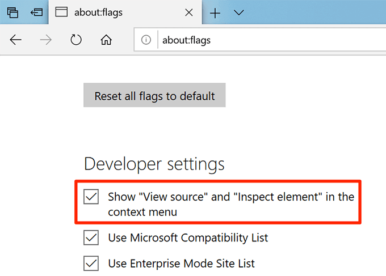This screenshot has width=386, height=276.
Task: Go to the Home page
Action: tap(106, 40)
